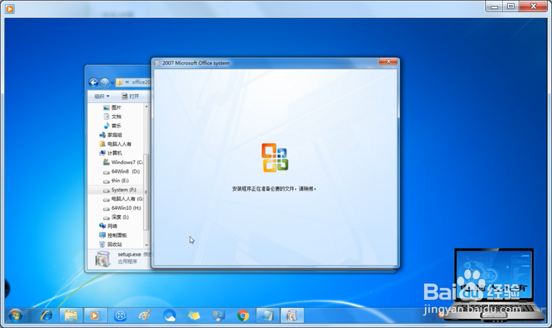Open the control panel settings taskbar icon
This screenshot has width=552, height=328.
pos(218,316)
